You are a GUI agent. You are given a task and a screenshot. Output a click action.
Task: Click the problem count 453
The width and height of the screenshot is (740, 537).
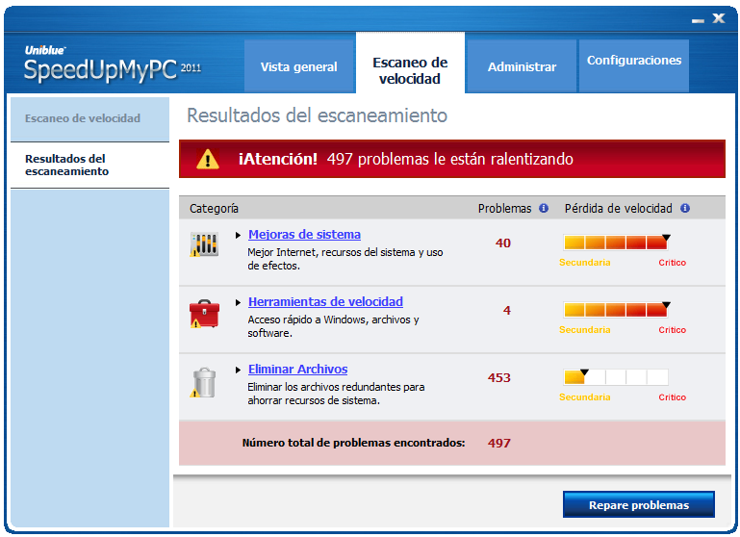499,377
